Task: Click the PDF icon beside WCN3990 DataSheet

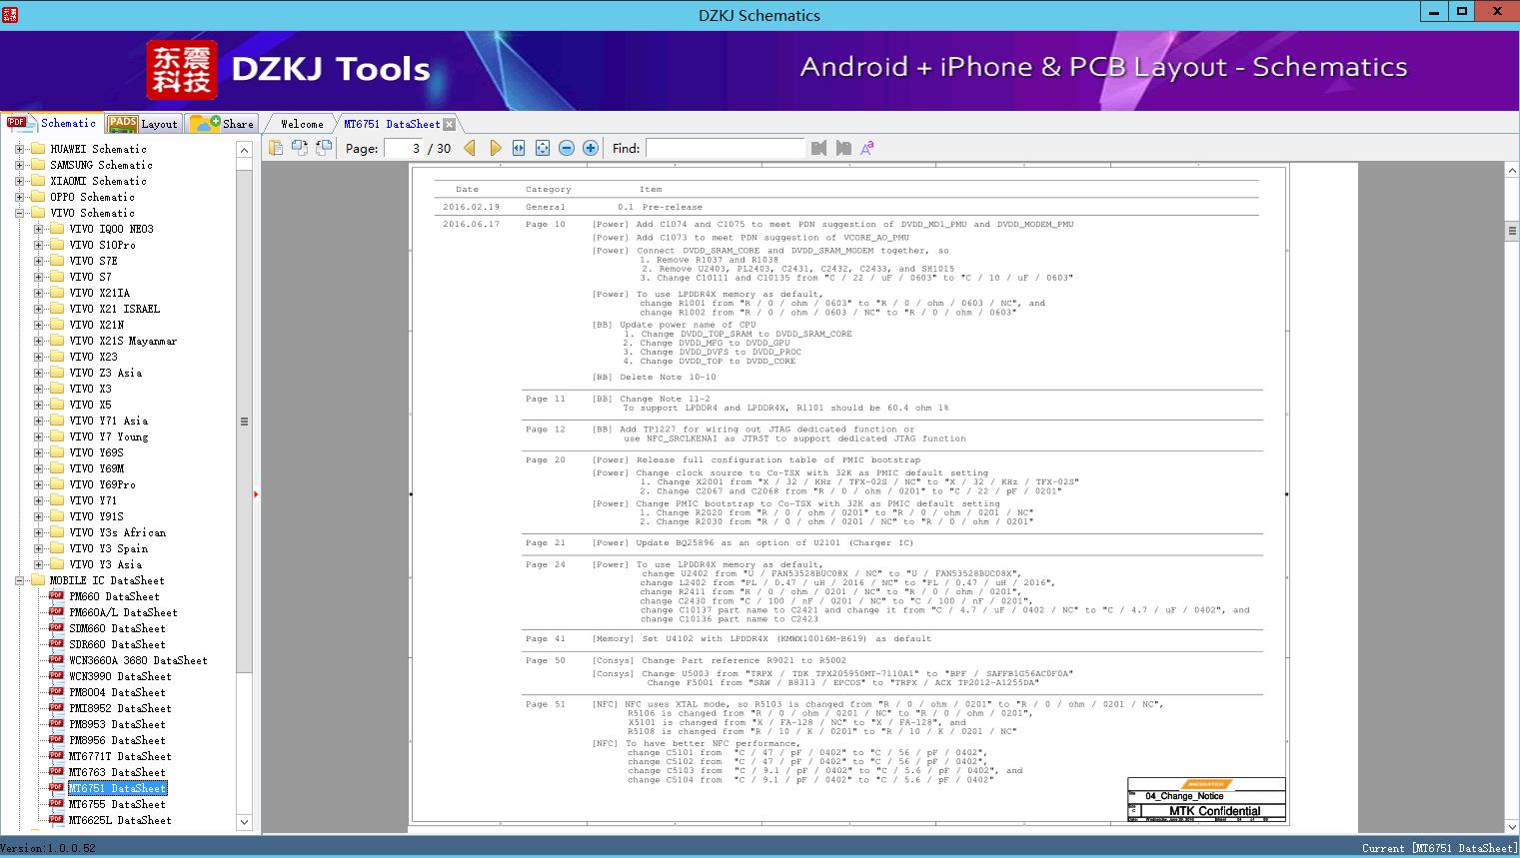Action: tap(57, 676)
